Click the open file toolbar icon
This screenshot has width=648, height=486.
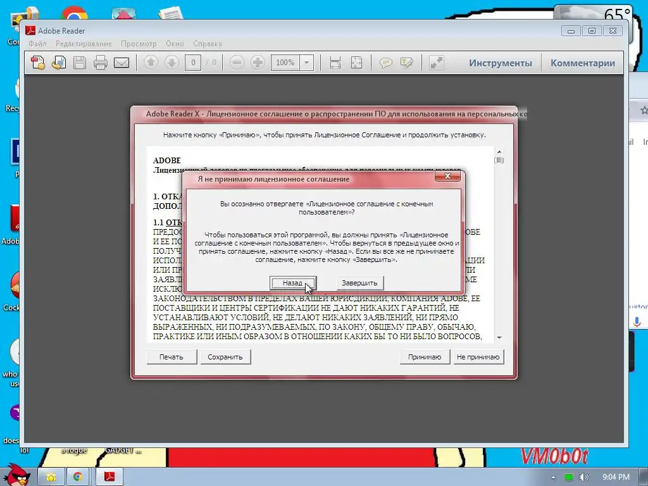(59, 63)
